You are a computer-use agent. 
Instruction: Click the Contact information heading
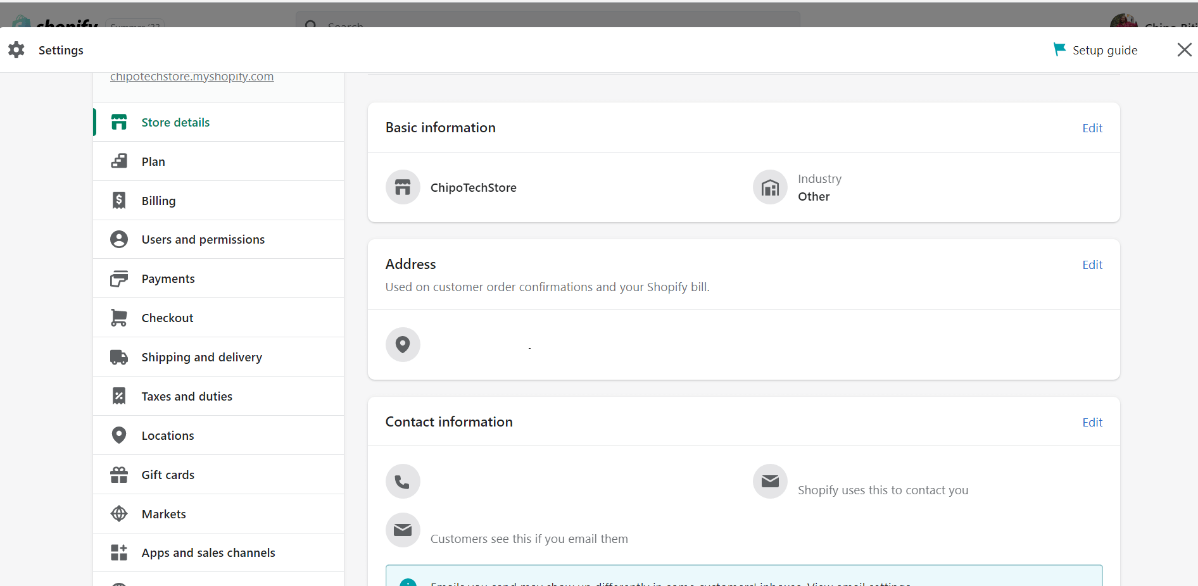coord(449,421)
